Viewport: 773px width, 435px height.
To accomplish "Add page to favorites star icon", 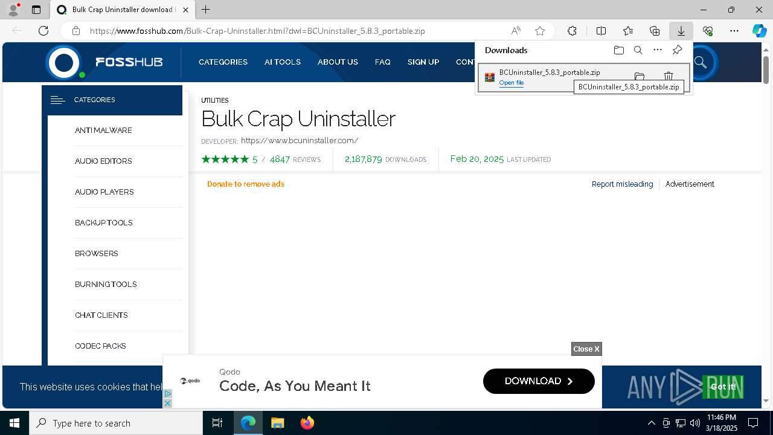I will coord(540,31).
